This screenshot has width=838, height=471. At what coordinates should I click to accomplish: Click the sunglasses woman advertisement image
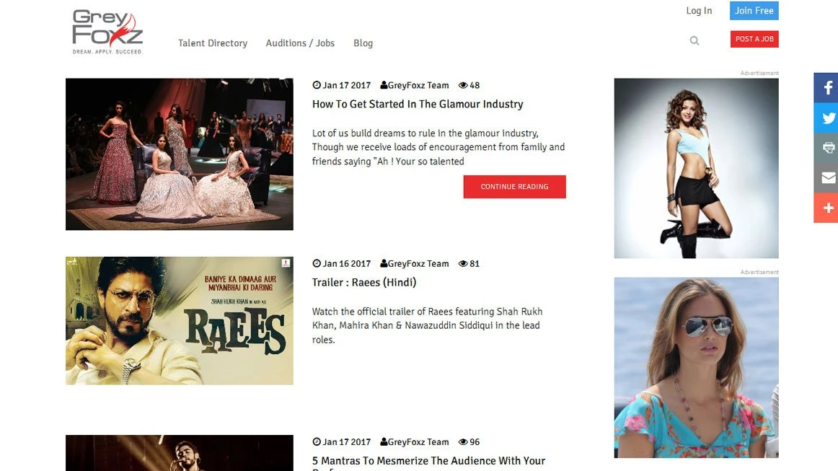click(696, 368)
